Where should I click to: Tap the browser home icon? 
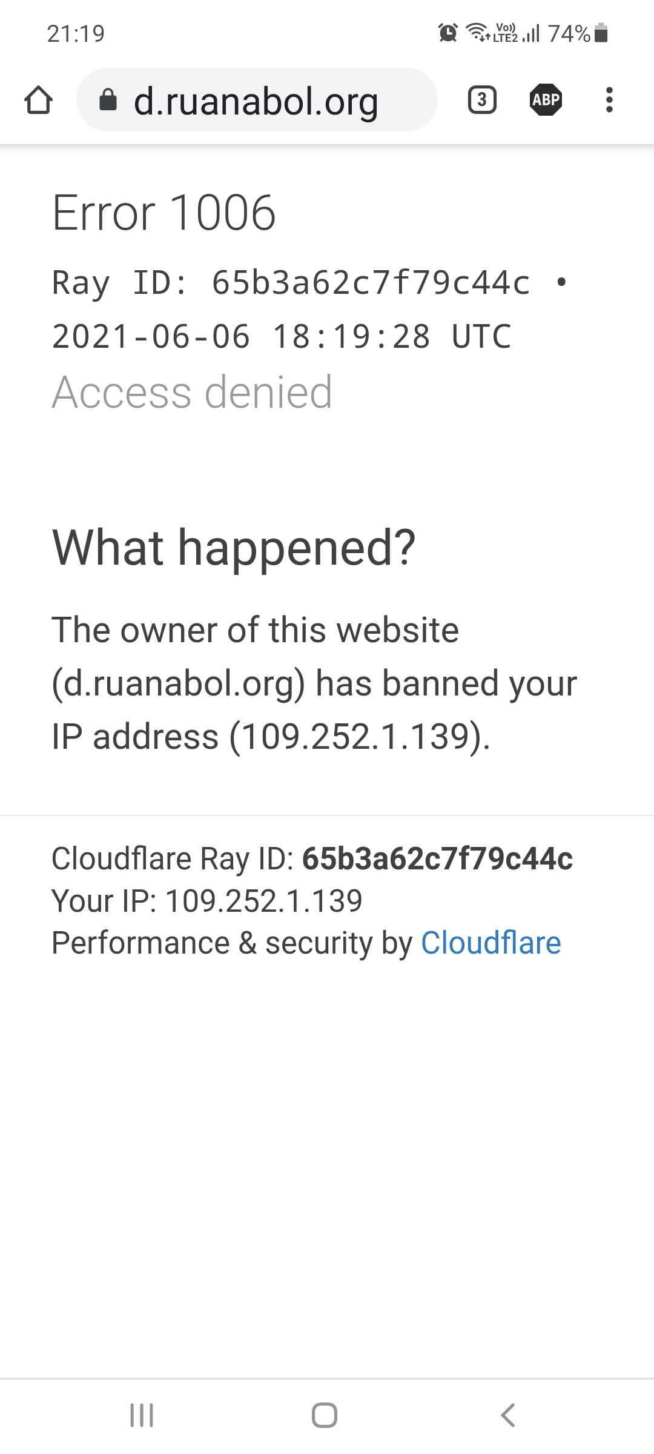pos(39,100)
